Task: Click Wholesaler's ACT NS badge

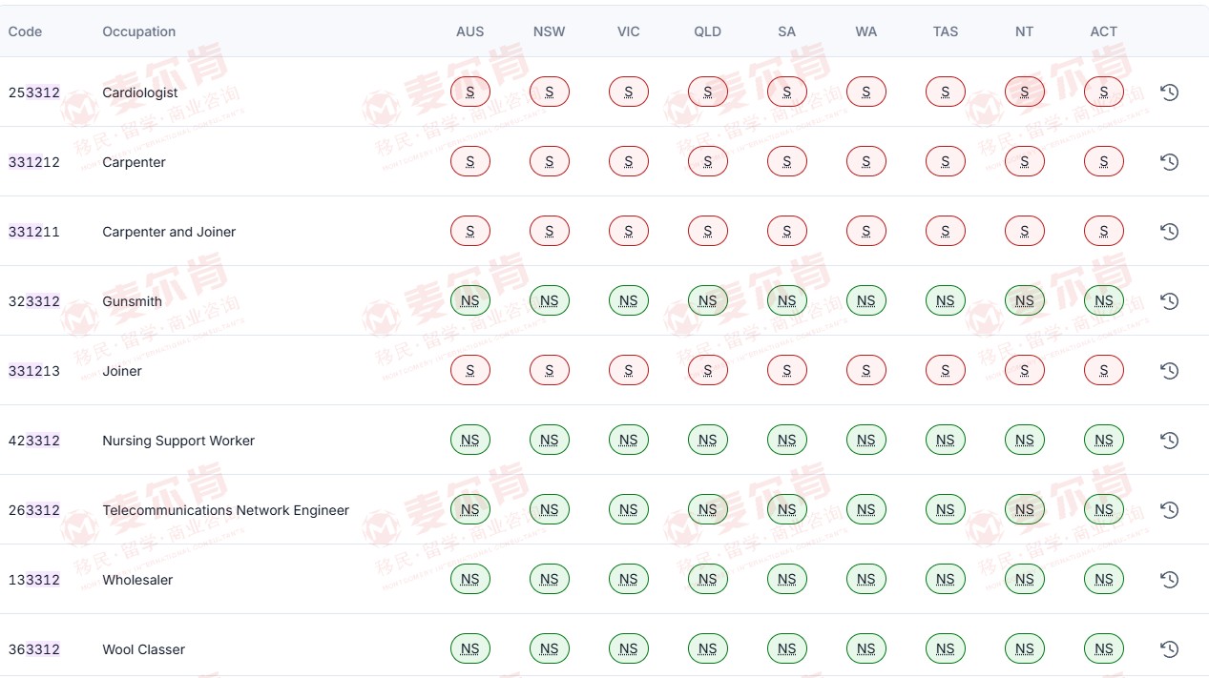Action: tap(1103, 580)
